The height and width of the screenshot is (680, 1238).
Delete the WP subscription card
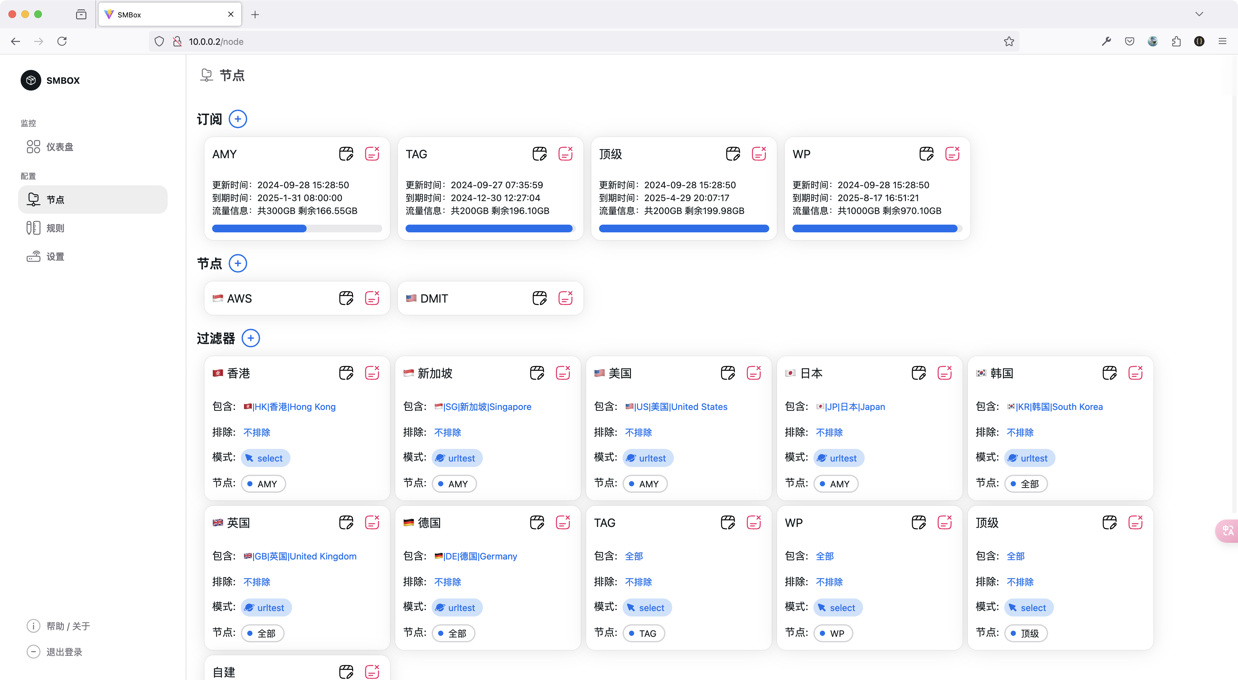[953, 154]
